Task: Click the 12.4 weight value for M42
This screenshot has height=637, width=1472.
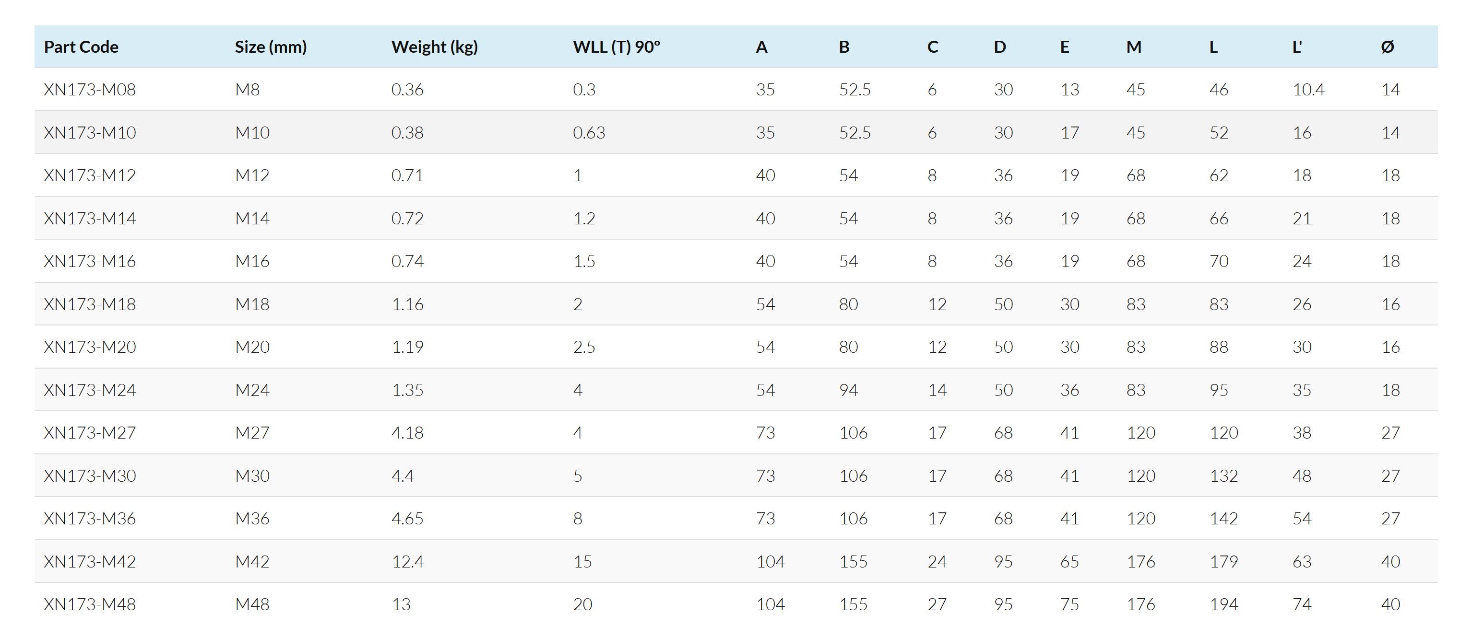Action: click(x=407, y=562)
